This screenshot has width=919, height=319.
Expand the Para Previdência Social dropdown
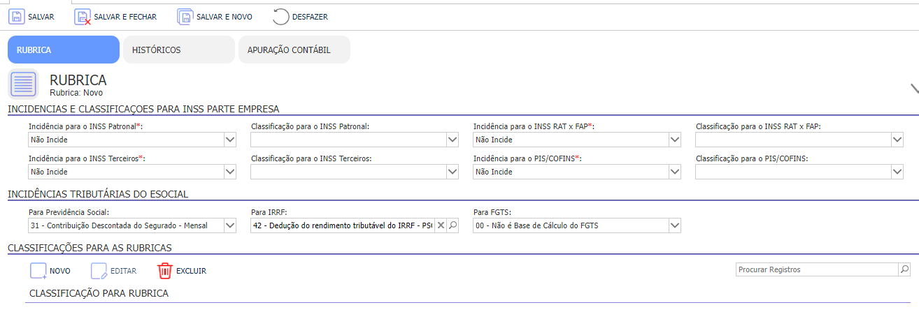click(230, 225)
